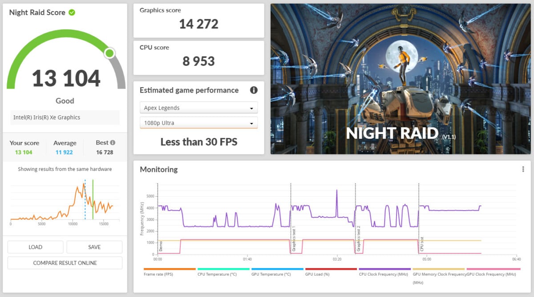Open the Monitoring panel three-dot menu

[x=523, y=169]
